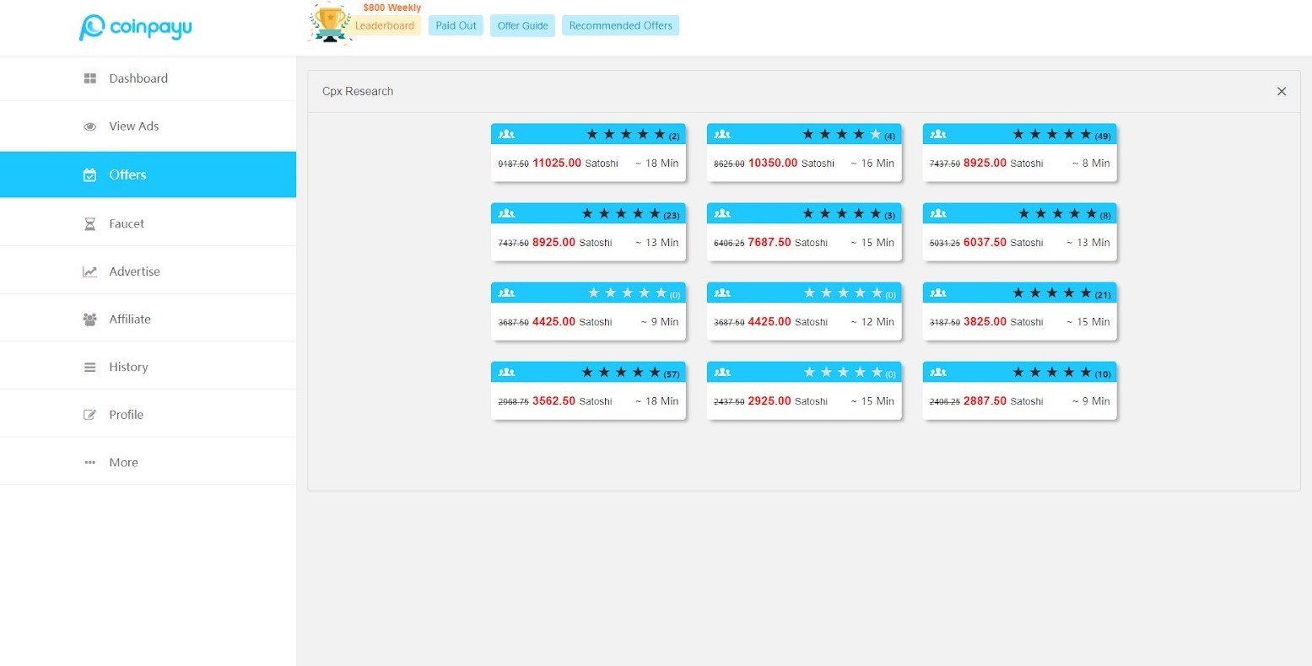
Task: Open the Affiliate page
Action: (x=148, y=320)
